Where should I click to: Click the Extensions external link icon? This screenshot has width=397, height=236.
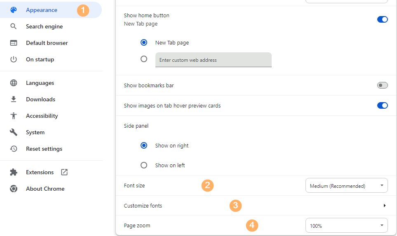(x=64, y=172)
